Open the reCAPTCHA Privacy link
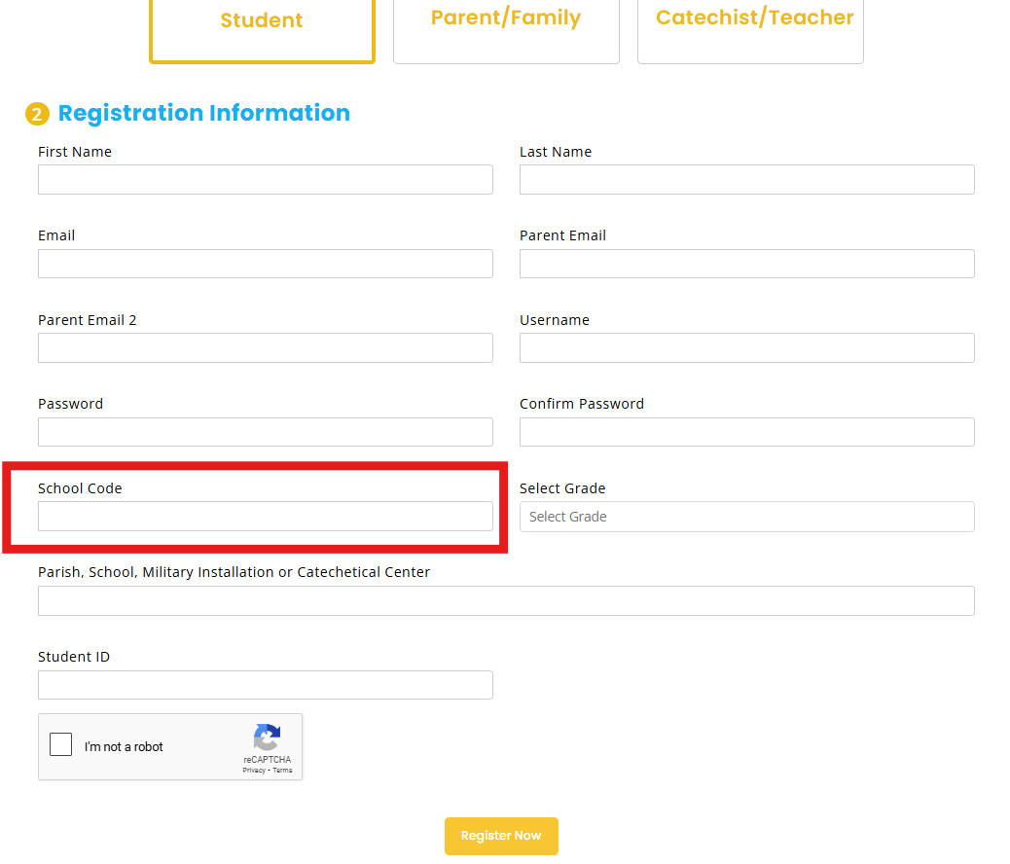The height and width of the screenshot is (864, 1010). (254, 770)
